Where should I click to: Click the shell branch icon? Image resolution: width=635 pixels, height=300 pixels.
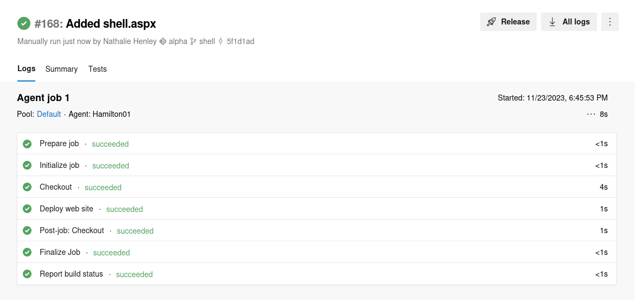pyautogui.click(x=193, y=41)
